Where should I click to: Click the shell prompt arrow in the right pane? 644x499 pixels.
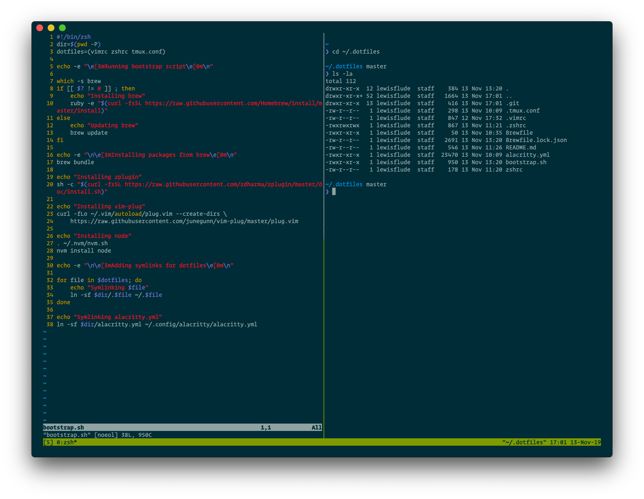point(327,192)
